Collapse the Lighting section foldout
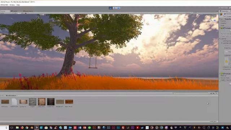This screenshot has width=231, height=130. 220,39
